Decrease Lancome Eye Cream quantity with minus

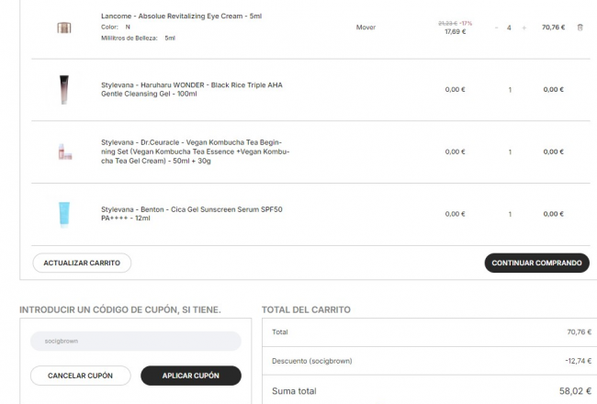[x=496, y=28]
